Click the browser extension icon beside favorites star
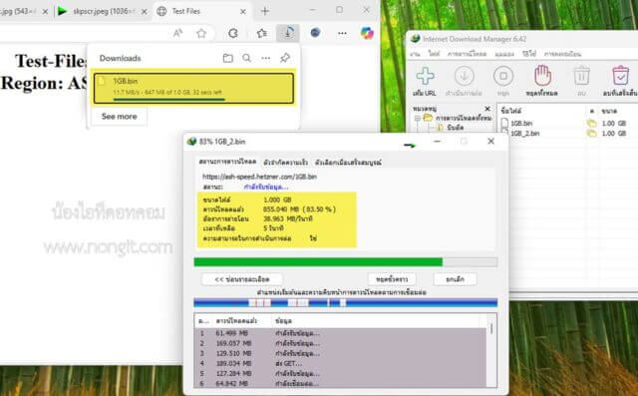This screenshot has width=638, height=396. coord(232,33)
